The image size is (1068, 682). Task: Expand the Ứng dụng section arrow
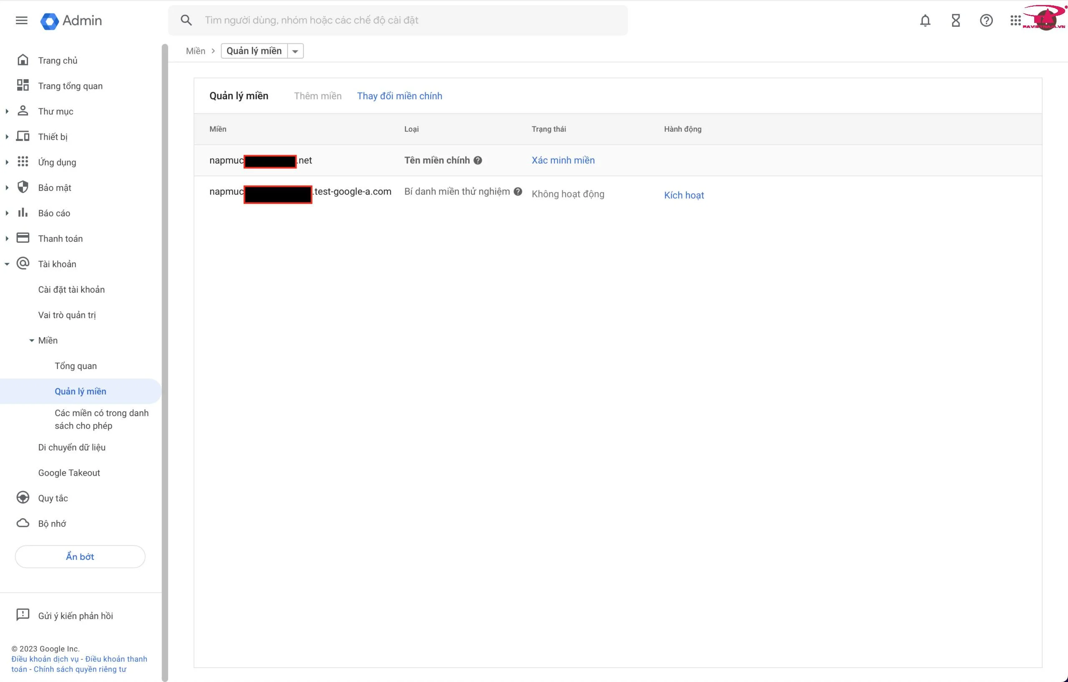coord(7,162)
